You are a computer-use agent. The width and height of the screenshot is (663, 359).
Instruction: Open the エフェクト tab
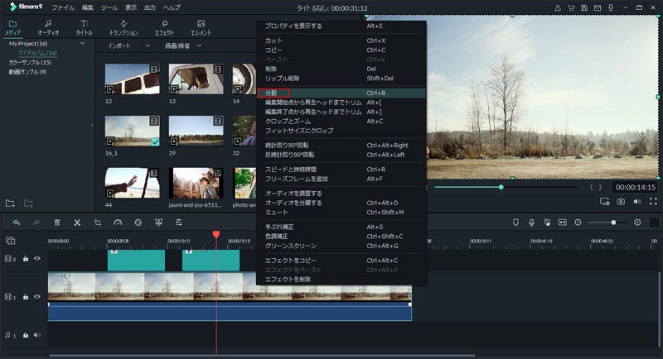164,28
